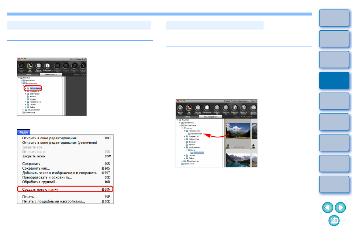The height and width of the screenshot is (249, 352).
Task: Click Rotate left icon in left DPP window
Action: coord(75,66)
